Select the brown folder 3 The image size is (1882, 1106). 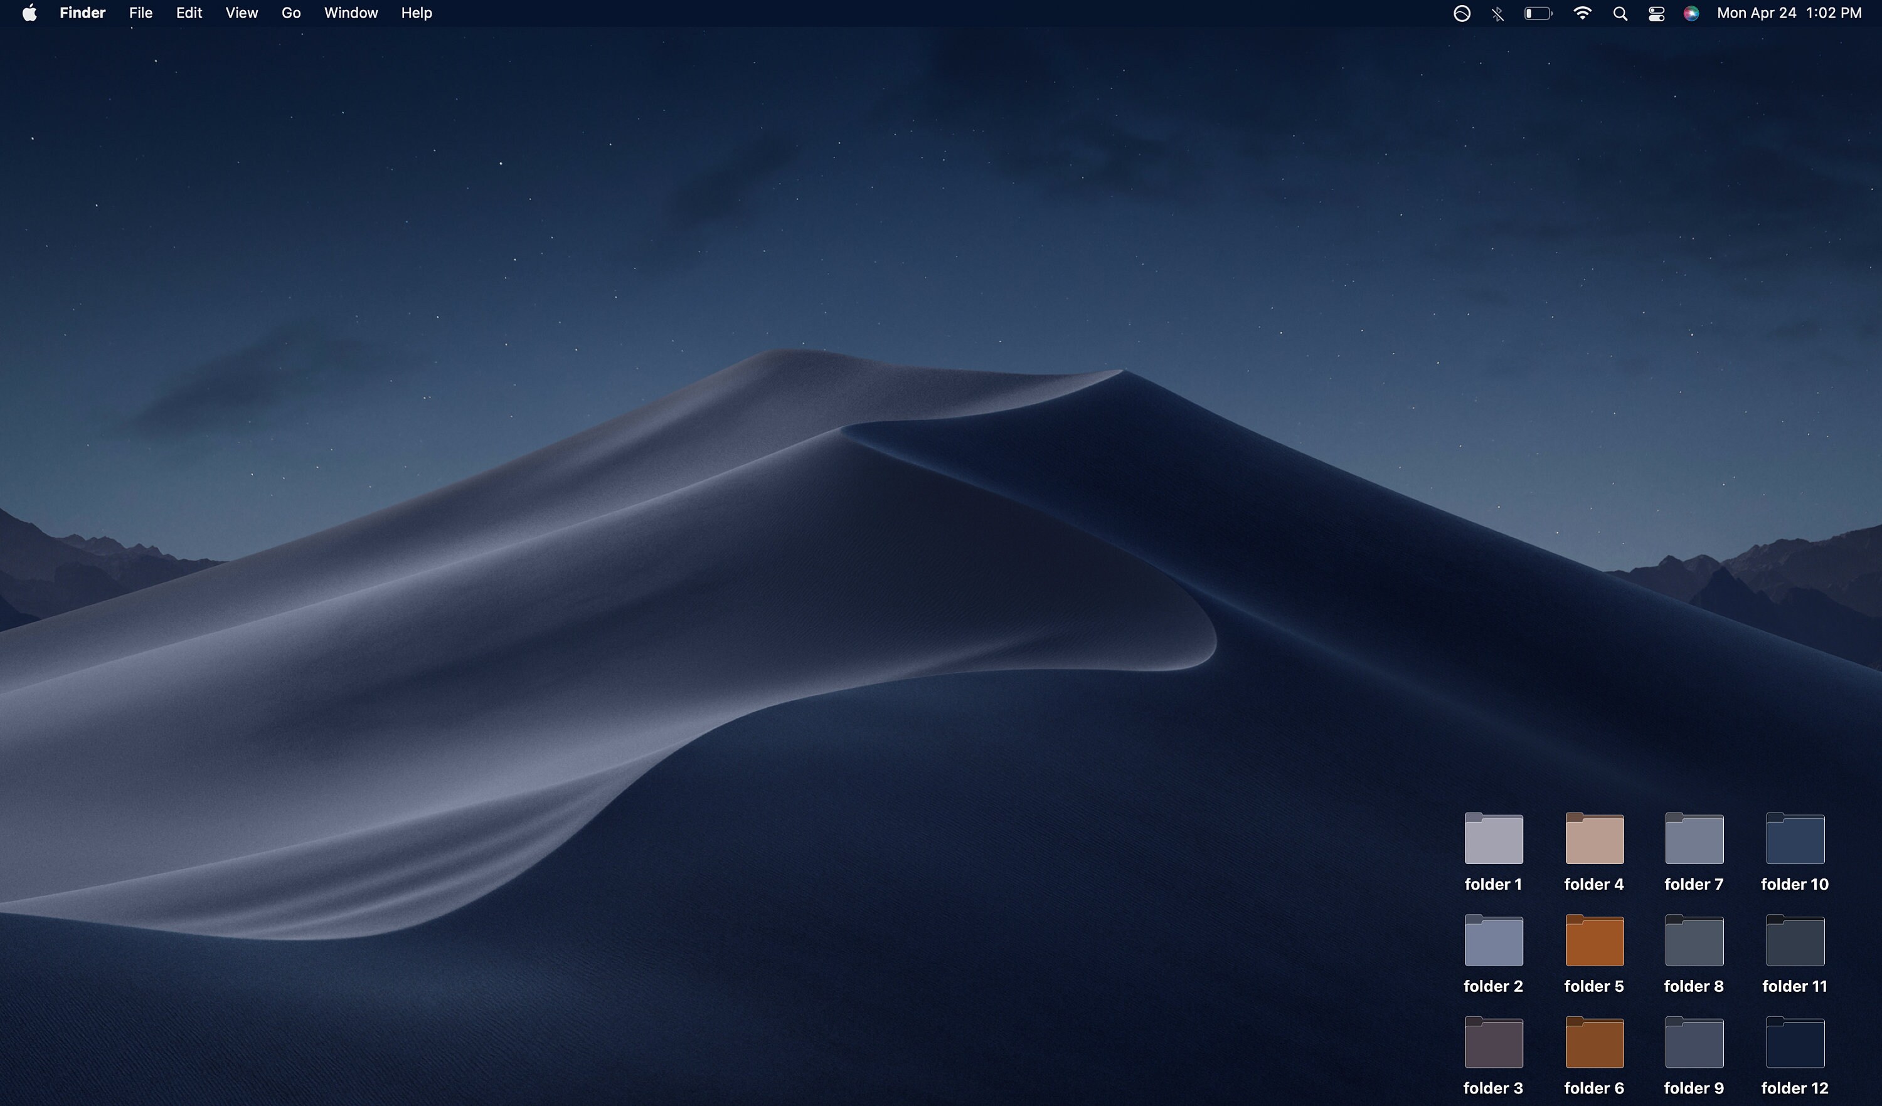[1493, 1043]
